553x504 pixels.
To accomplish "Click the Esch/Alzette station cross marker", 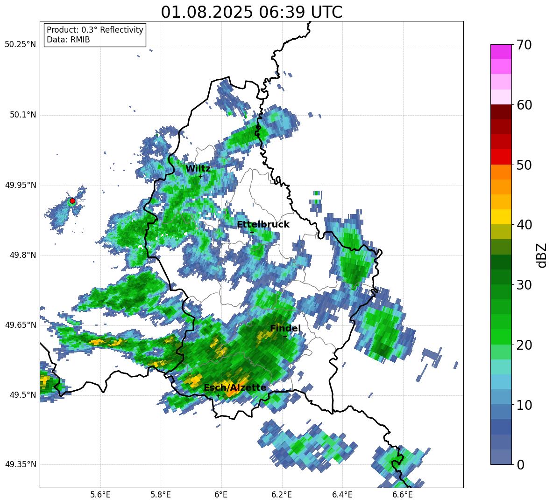I will 218,395.
